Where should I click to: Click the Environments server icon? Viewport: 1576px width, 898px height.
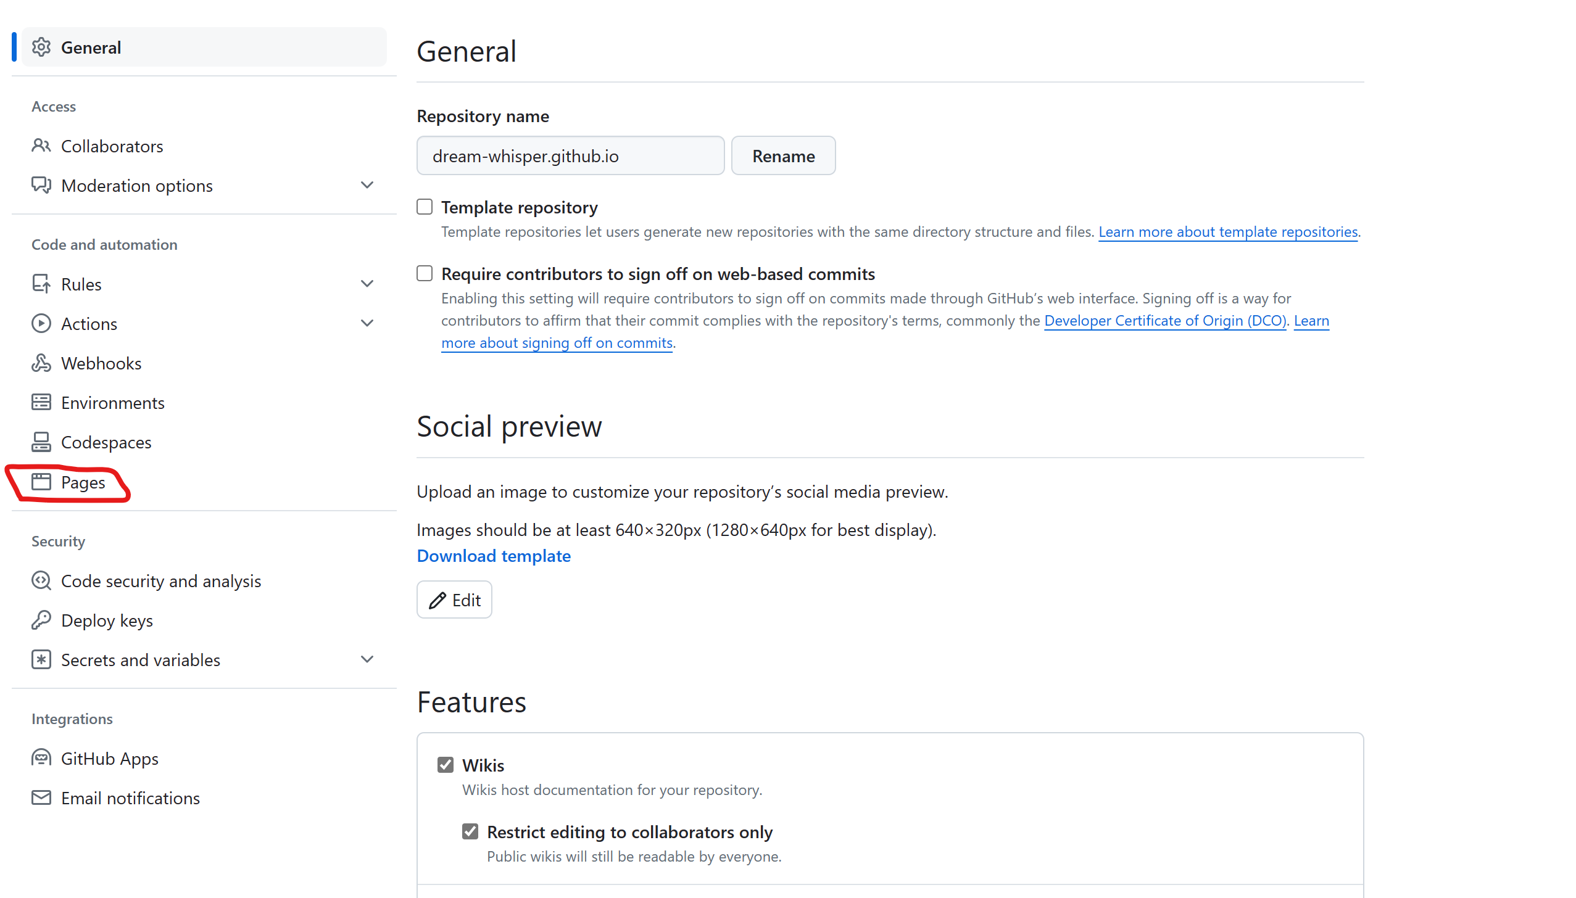[41, 402]
